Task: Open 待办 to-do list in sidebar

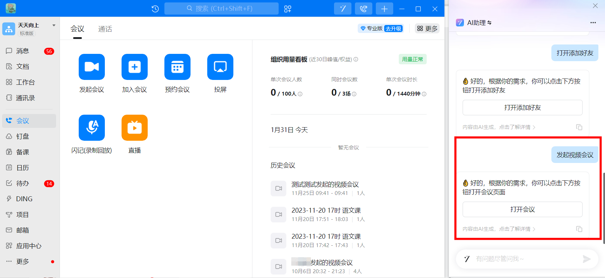Action: [x=29, y=183]
